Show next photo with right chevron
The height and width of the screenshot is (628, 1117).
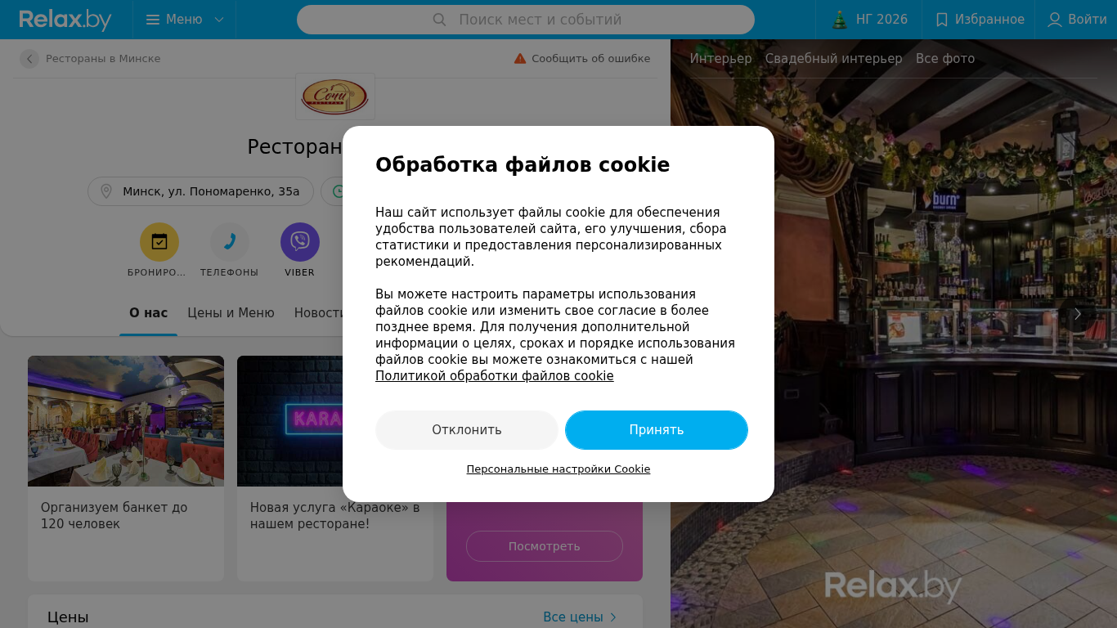click(x=1078, y=314)
